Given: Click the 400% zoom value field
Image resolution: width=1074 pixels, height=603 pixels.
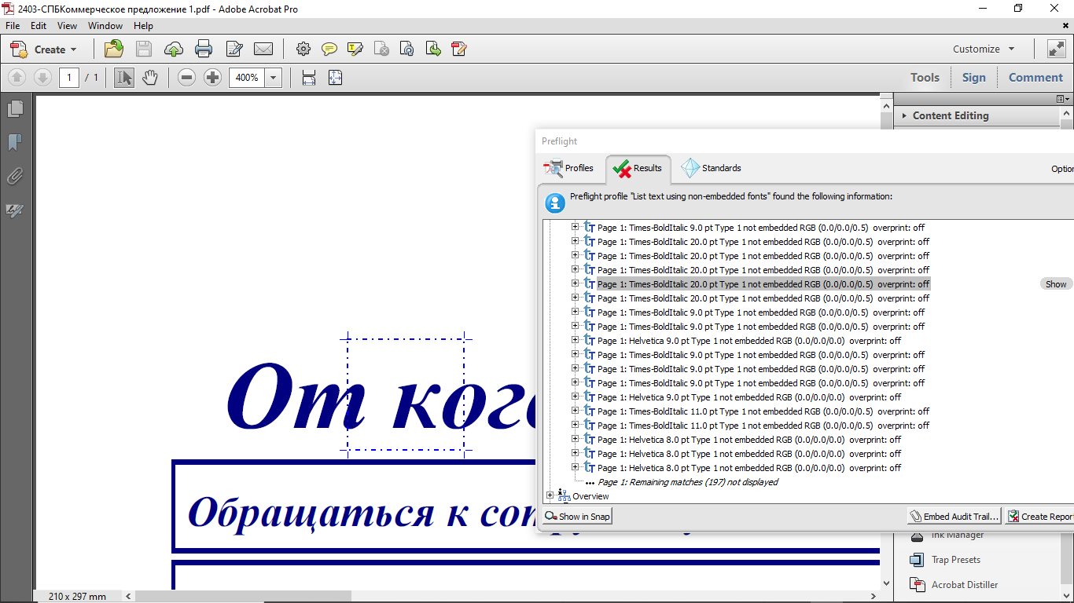Looking at the screenshot, I should (247, 78).
